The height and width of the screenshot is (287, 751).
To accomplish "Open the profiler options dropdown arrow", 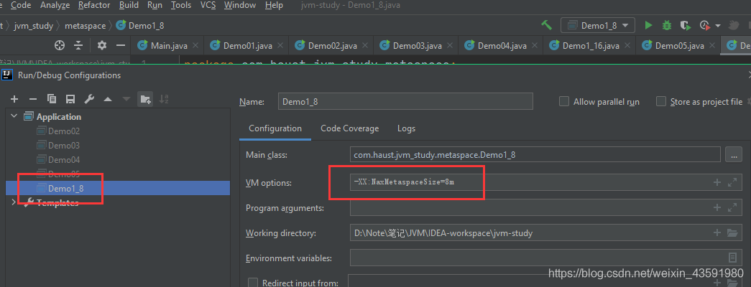I will (717, 25).
